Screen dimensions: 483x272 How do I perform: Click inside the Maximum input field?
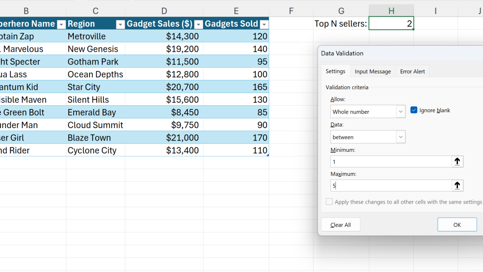point(391,185)
